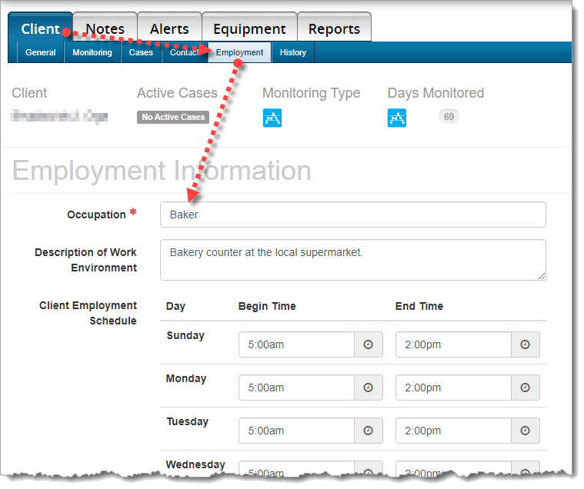Open time picker for Monday Begin Time
Image resolution: width=584 pixels, height=489 pixels.
point(368,388)
